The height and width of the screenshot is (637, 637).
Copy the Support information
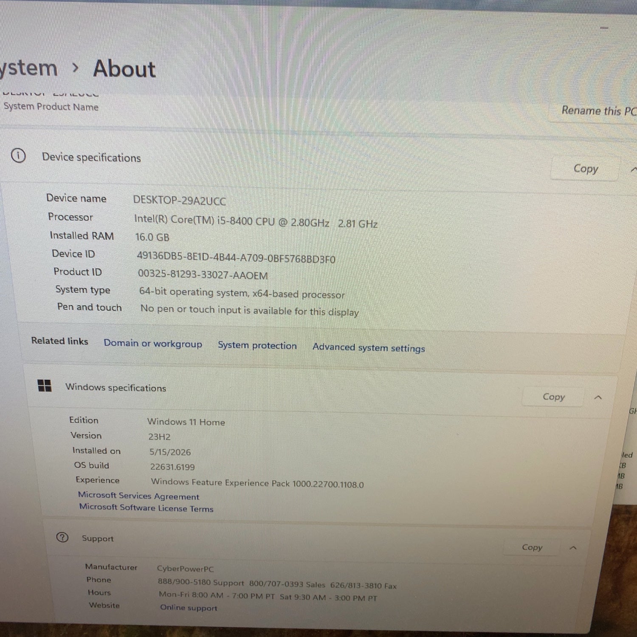click(532, 547)
